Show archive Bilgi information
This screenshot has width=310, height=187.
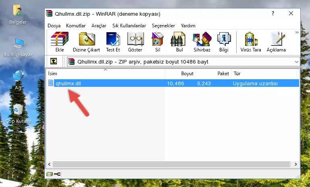tap(224, 42)
